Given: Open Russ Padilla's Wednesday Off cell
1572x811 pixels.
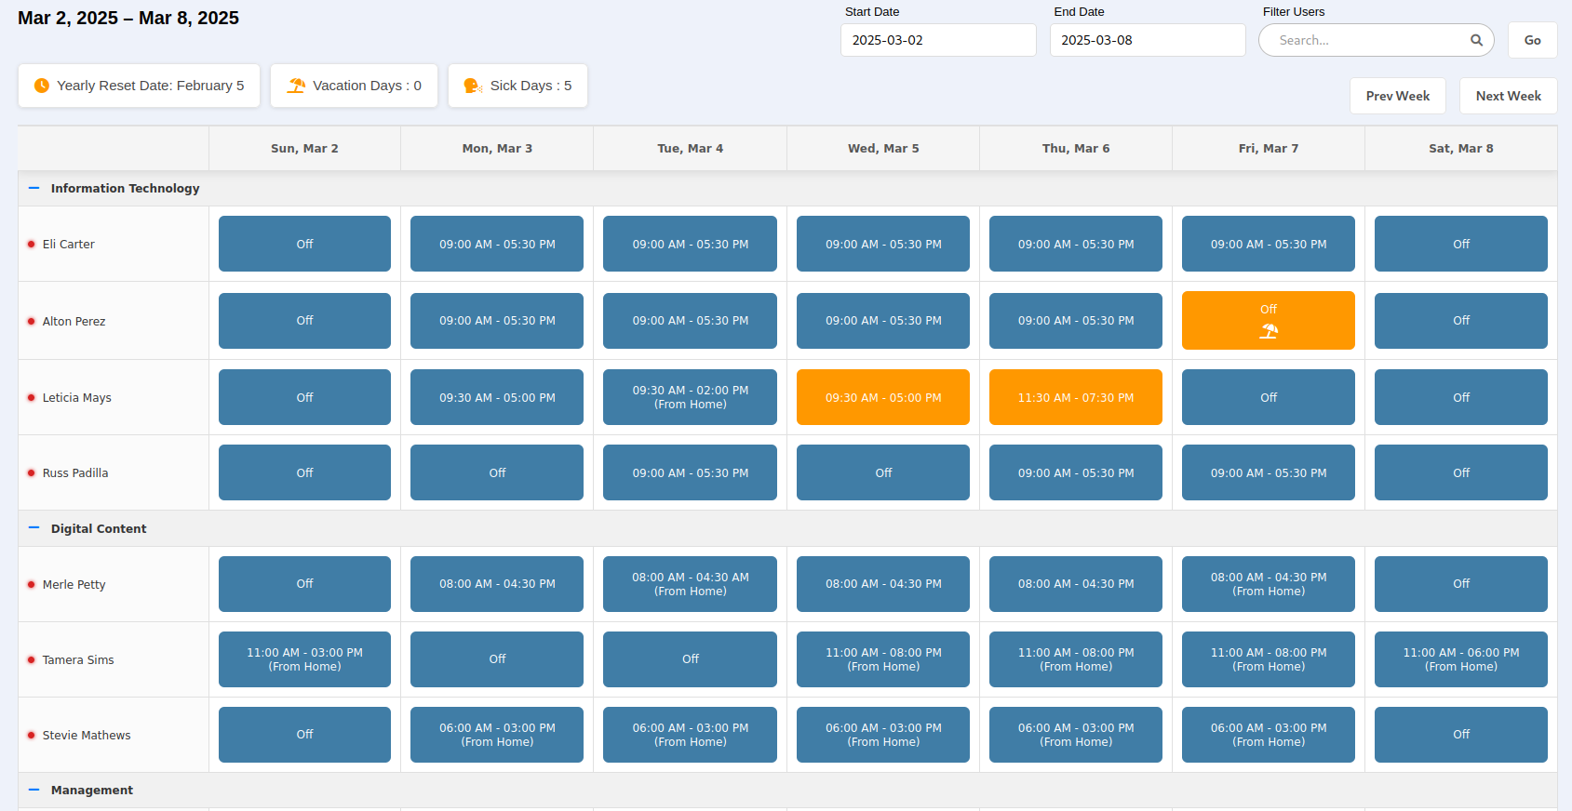Looking at the screenshot, I should coord(883,472).
